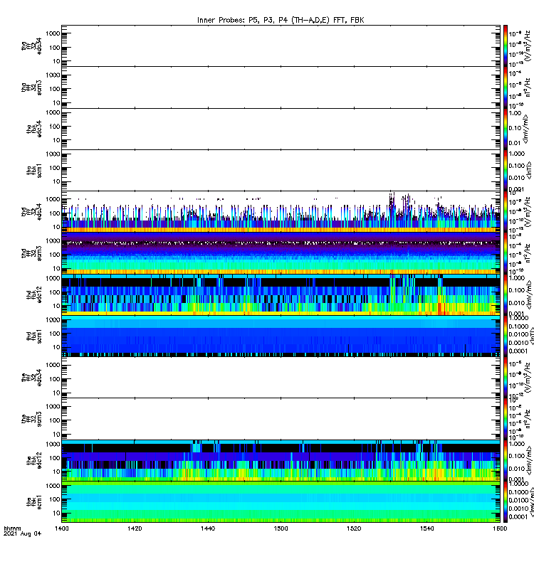The height and width of the screenshot is (569, 534).
Task: Click the "the fff 32 scm3" axis label
Action: pos(31,419)
